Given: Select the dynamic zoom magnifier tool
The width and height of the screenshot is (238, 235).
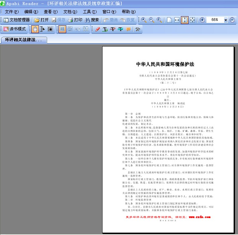Looking at the screenshot, I should 159,20.
